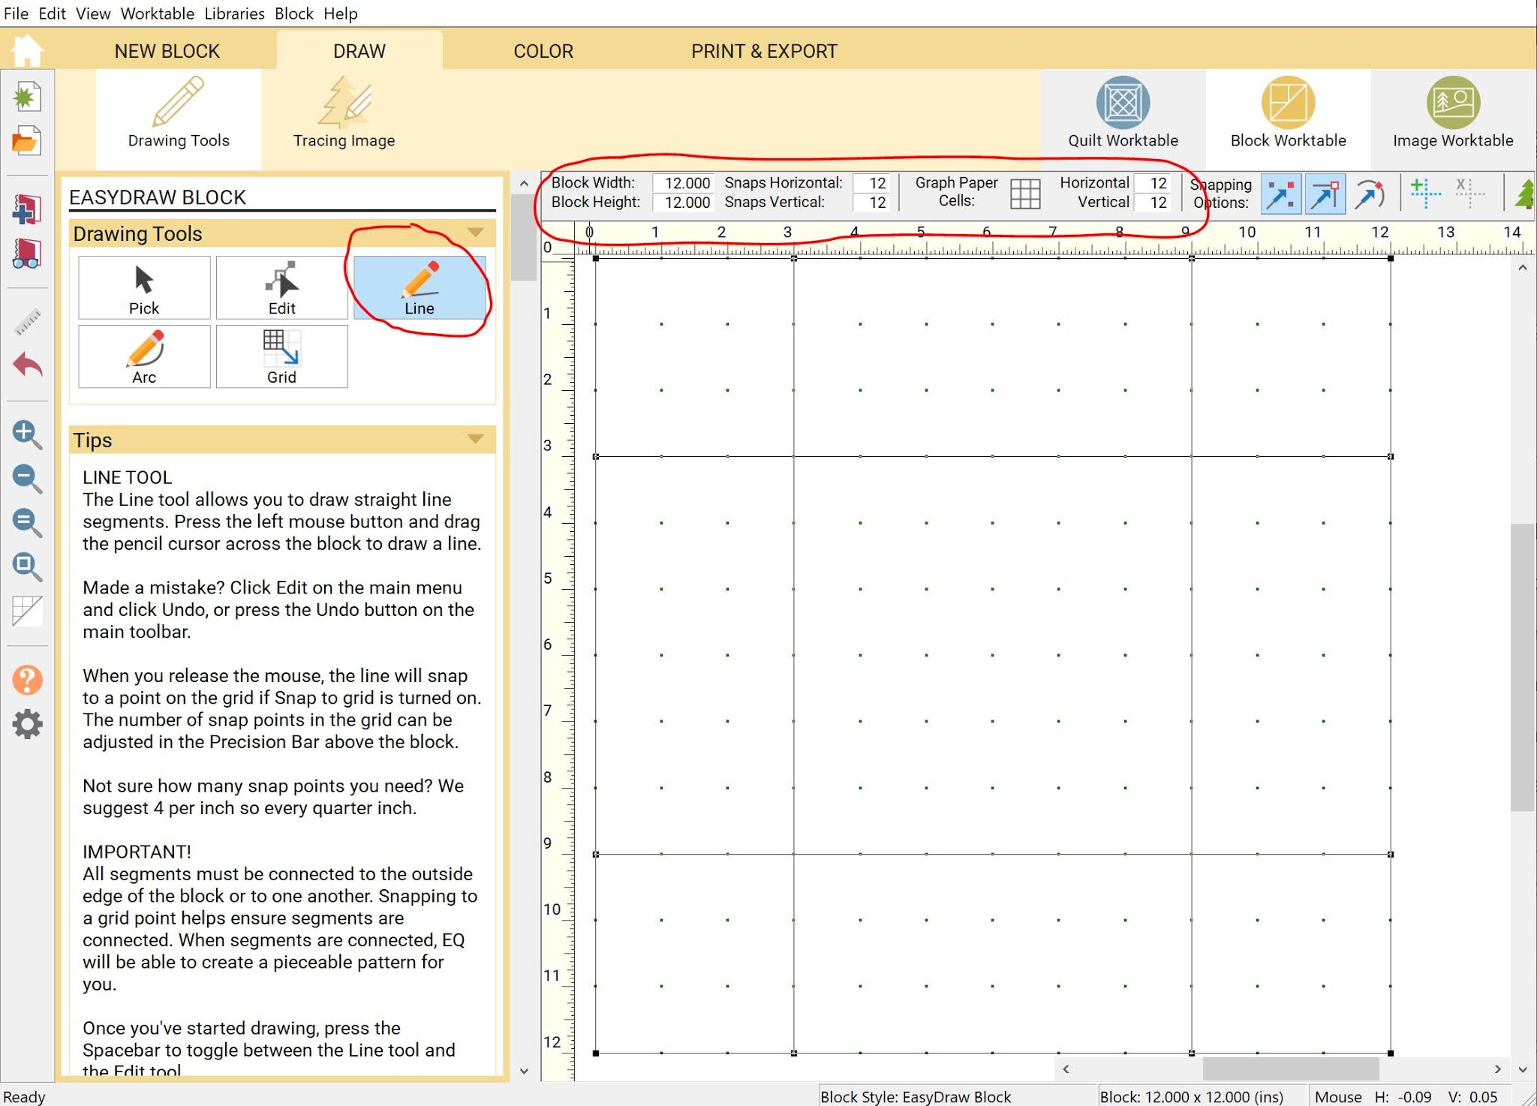Click the green tree icon in Precision Bar

pyautogui.click(x=1525, y=194)
